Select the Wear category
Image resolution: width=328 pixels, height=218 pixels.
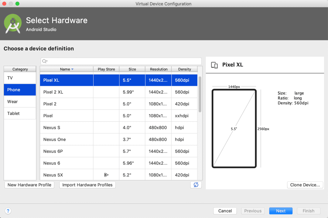click(x=20, y=102)
